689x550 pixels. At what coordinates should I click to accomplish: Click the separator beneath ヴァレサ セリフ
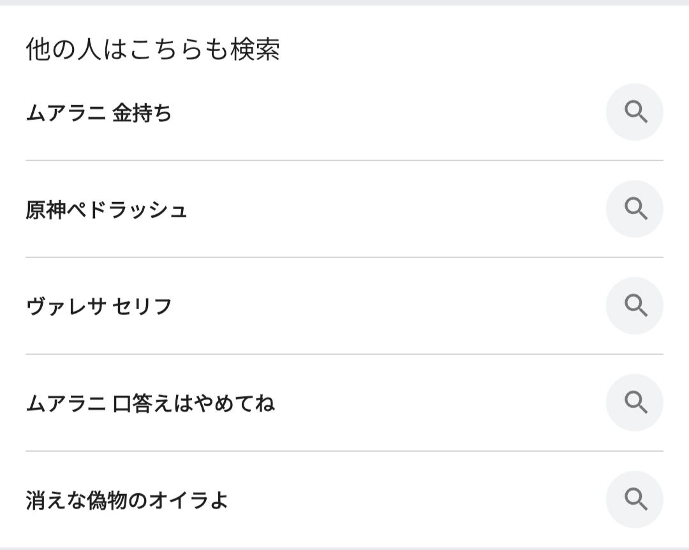344,354
